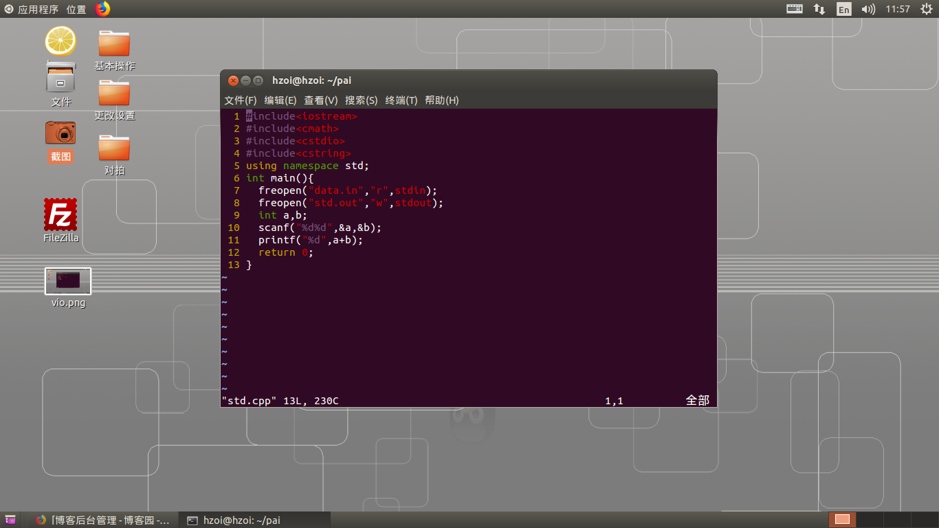The height and width of the screenshot is (528, 939).
Task: Switch to the 博客后台管理 Firefox taskbar window
Action: point(103,520)
